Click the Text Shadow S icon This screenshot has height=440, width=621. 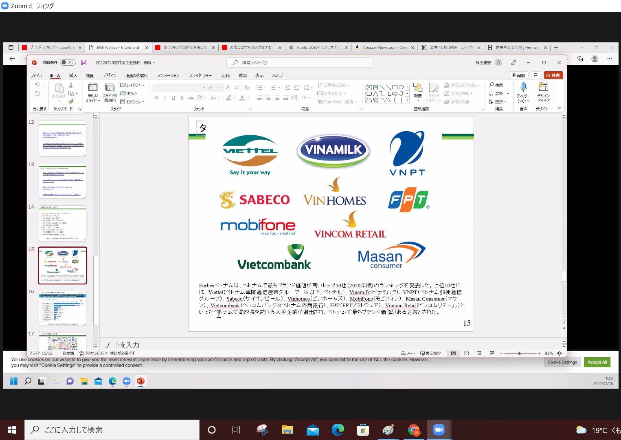click(182, 98)
